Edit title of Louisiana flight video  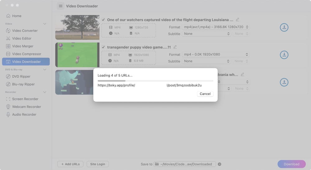[237, 20]
